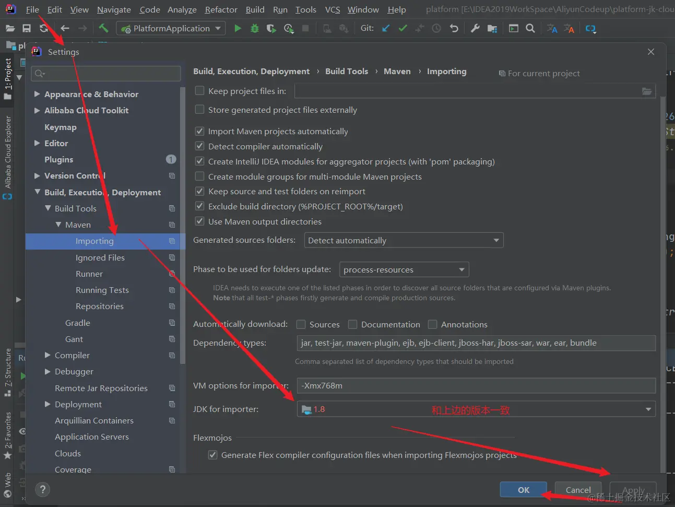Screen dimensions: 675x507
Task: Click the Back navigation arrow
Action: [65, 28]
